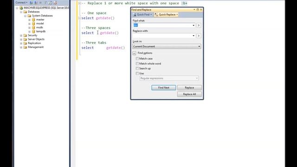Click the Stop icon in Object Explorer toolbar
Viewport: 297px width, 167px height.
click(x=40, y=3)
